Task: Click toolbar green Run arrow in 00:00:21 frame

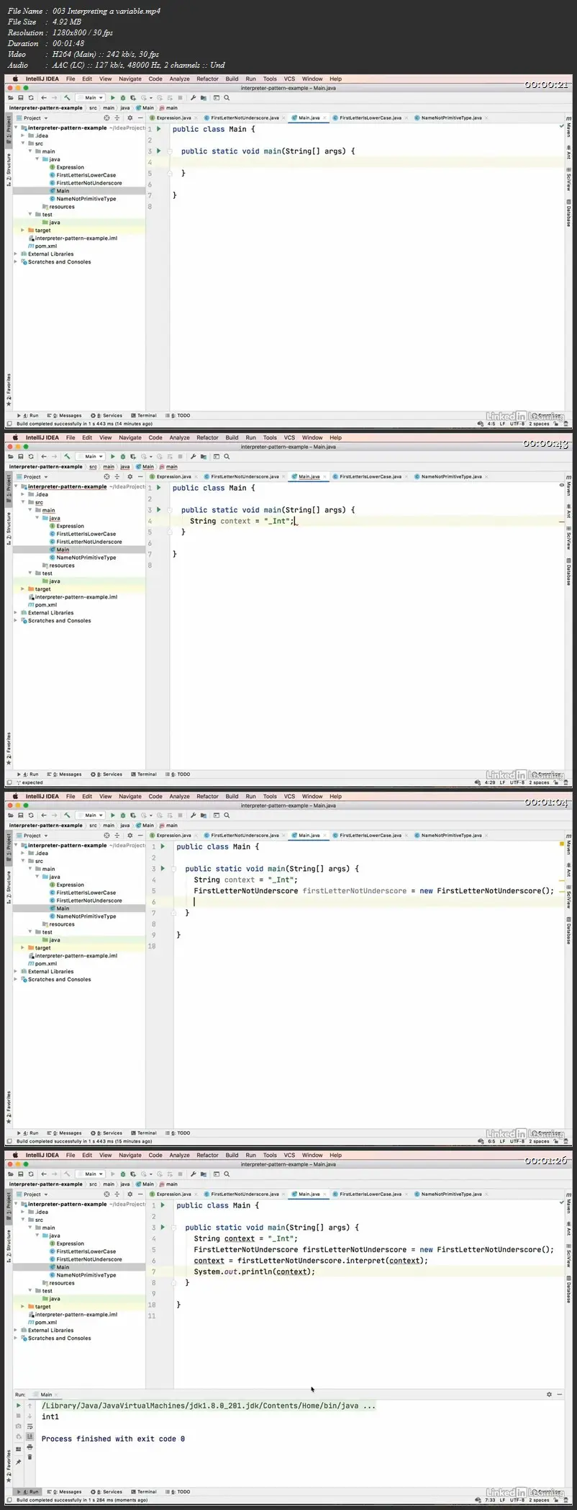Action: (113, 97)
